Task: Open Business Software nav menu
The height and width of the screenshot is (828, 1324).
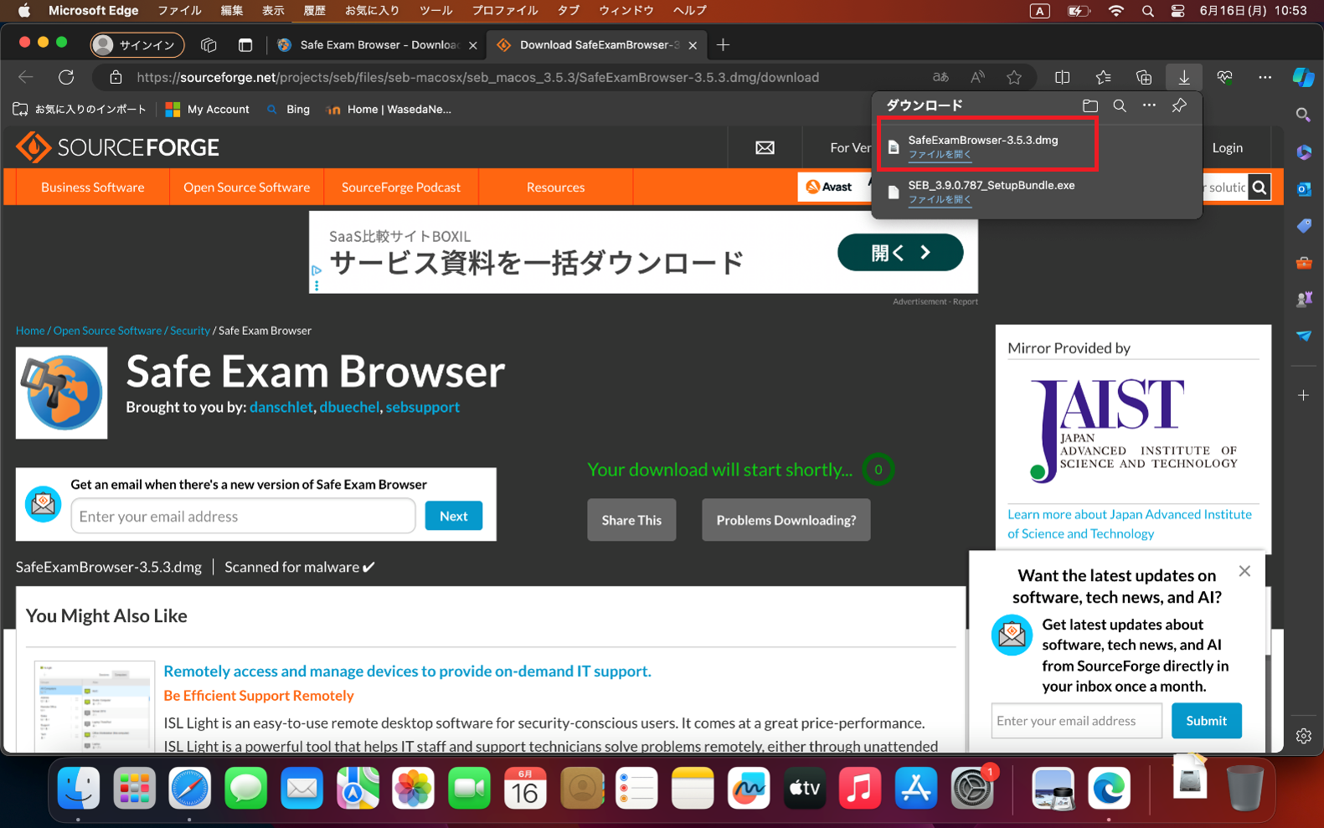Action: [x=92, y=188]
